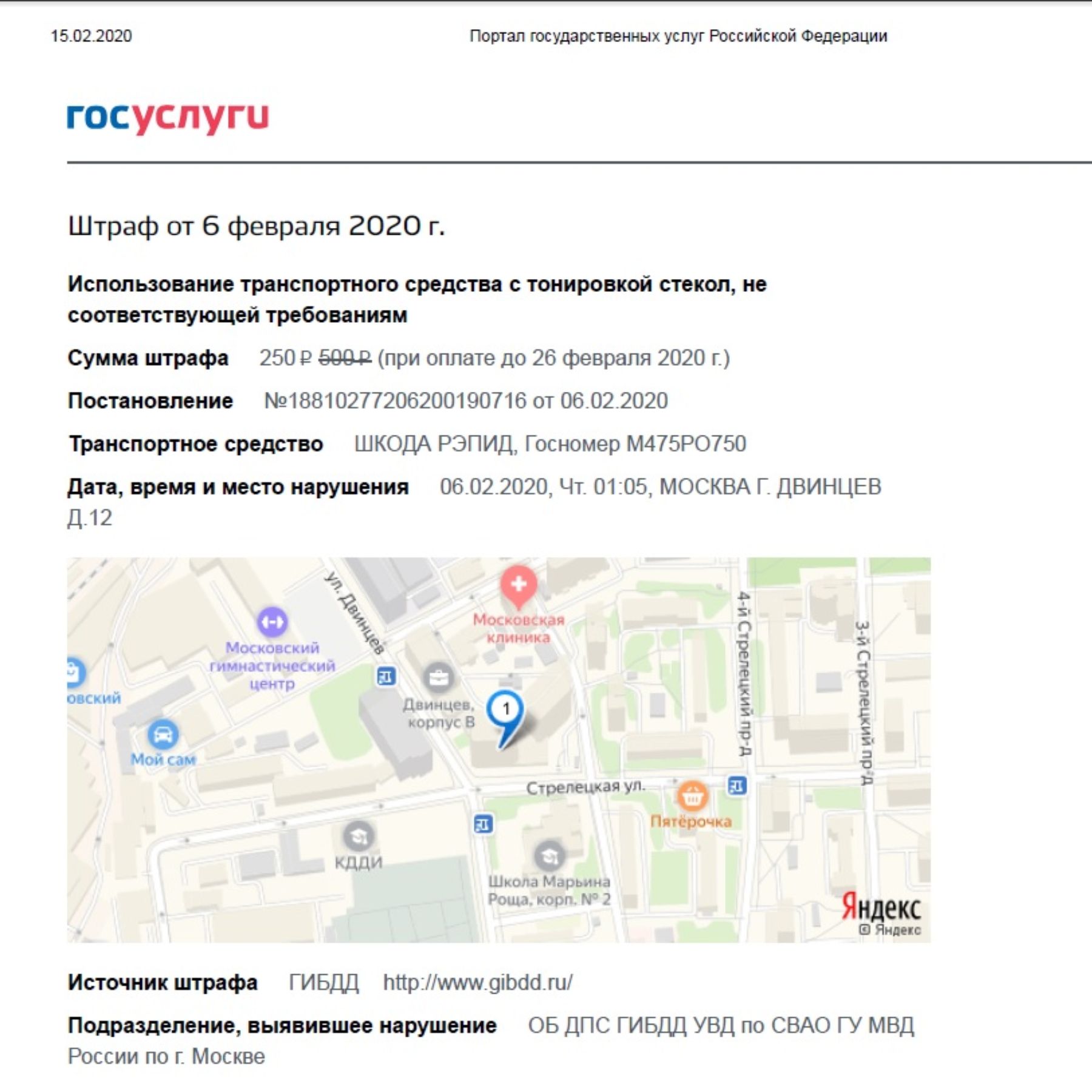1092x1084 pixels.
Task: Click the Пятёрочка store name label
Action: pos(690,821)
